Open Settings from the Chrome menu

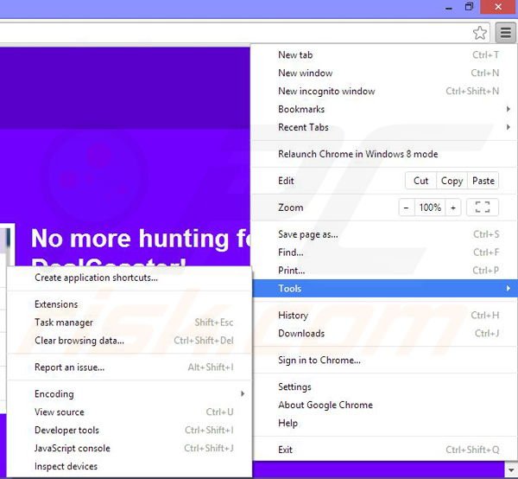point(384,386)
